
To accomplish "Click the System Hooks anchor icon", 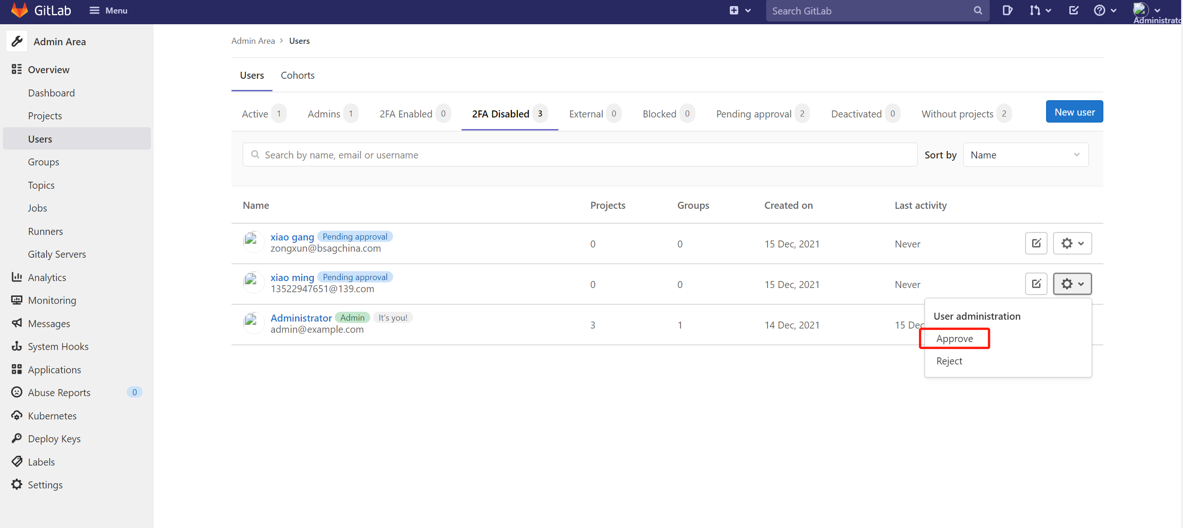I will 17,346.
